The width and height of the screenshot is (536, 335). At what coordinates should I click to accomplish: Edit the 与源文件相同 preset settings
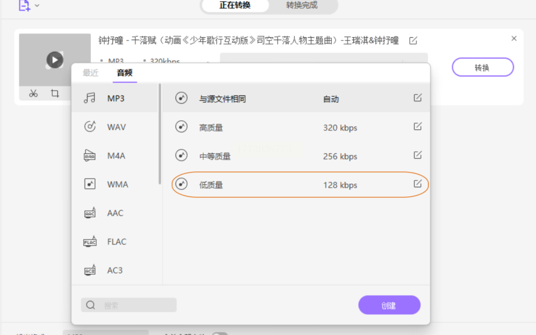pos(417,98)
